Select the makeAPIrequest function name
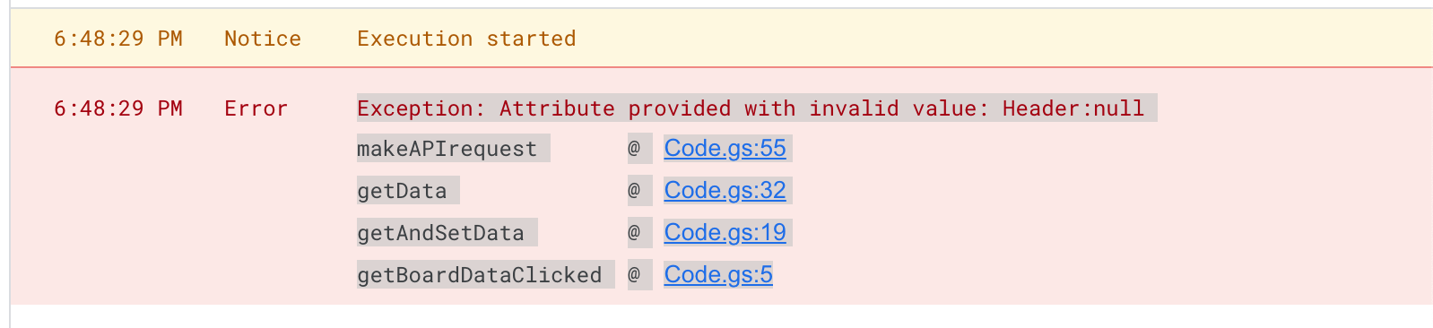Screen dimensions: 1433x328 point(447,149)
